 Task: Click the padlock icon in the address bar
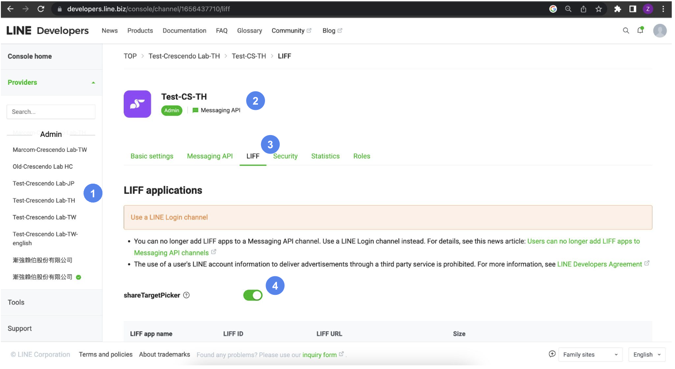60,9
